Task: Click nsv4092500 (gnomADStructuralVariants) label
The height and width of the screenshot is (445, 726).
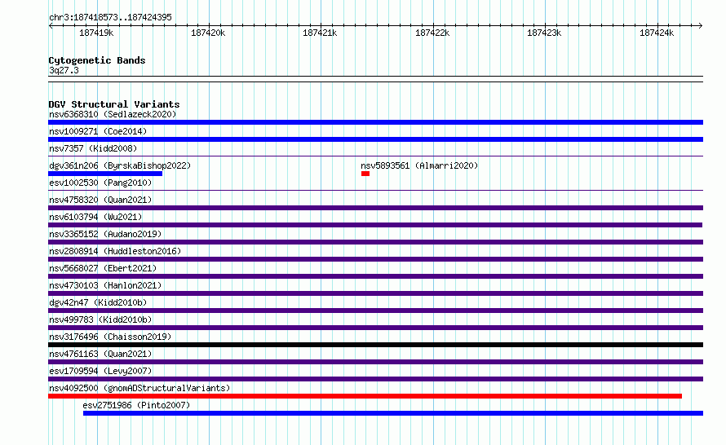Action: pyautogui.click(x=139, y=388)
